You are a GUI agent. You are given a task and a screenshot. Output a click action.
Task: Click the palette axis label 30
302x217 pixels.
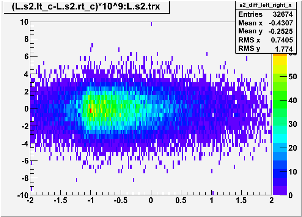click(x=293, y=124)
